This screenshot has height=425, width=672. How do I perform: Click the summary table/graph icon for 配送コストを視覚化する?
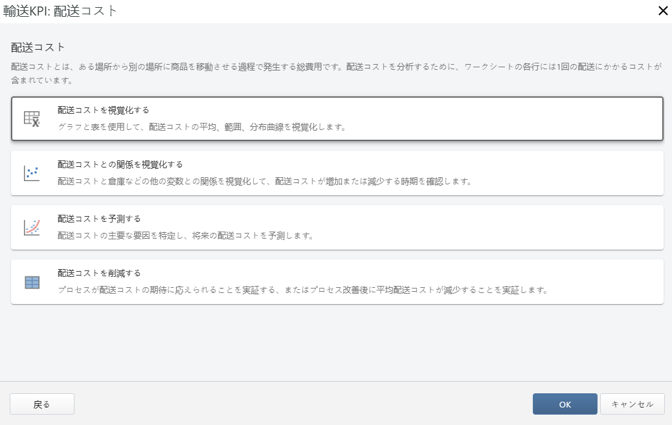tap(31, 117)
